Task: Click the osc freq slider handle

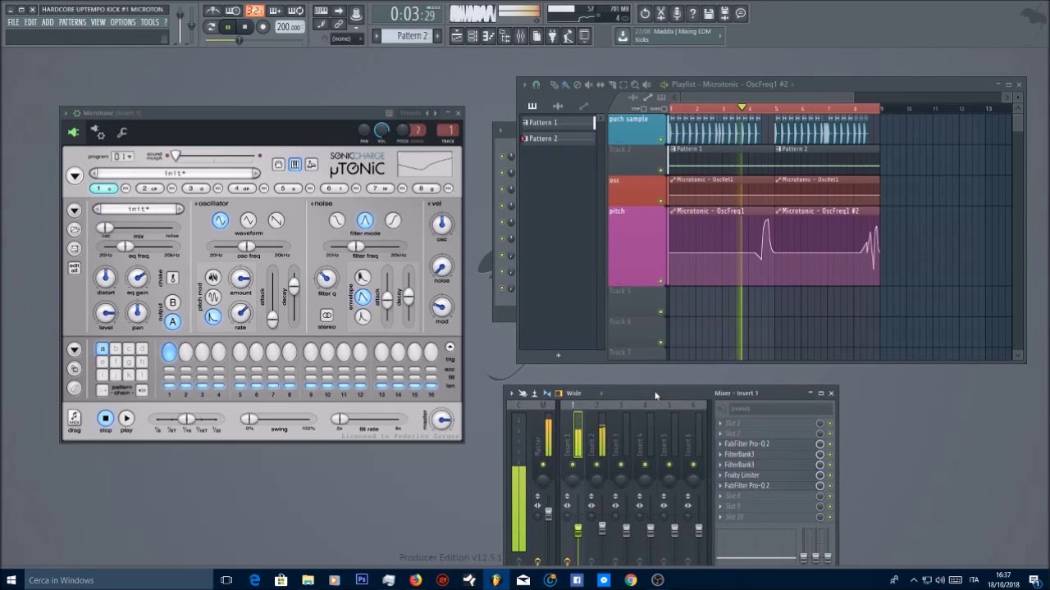Action: coord(246,246)
